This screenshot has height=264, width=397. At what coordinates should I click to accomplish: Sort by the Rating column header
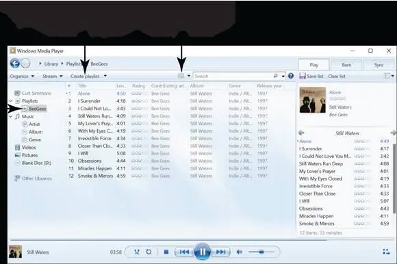pyautogui.click(x=139, y=85)
